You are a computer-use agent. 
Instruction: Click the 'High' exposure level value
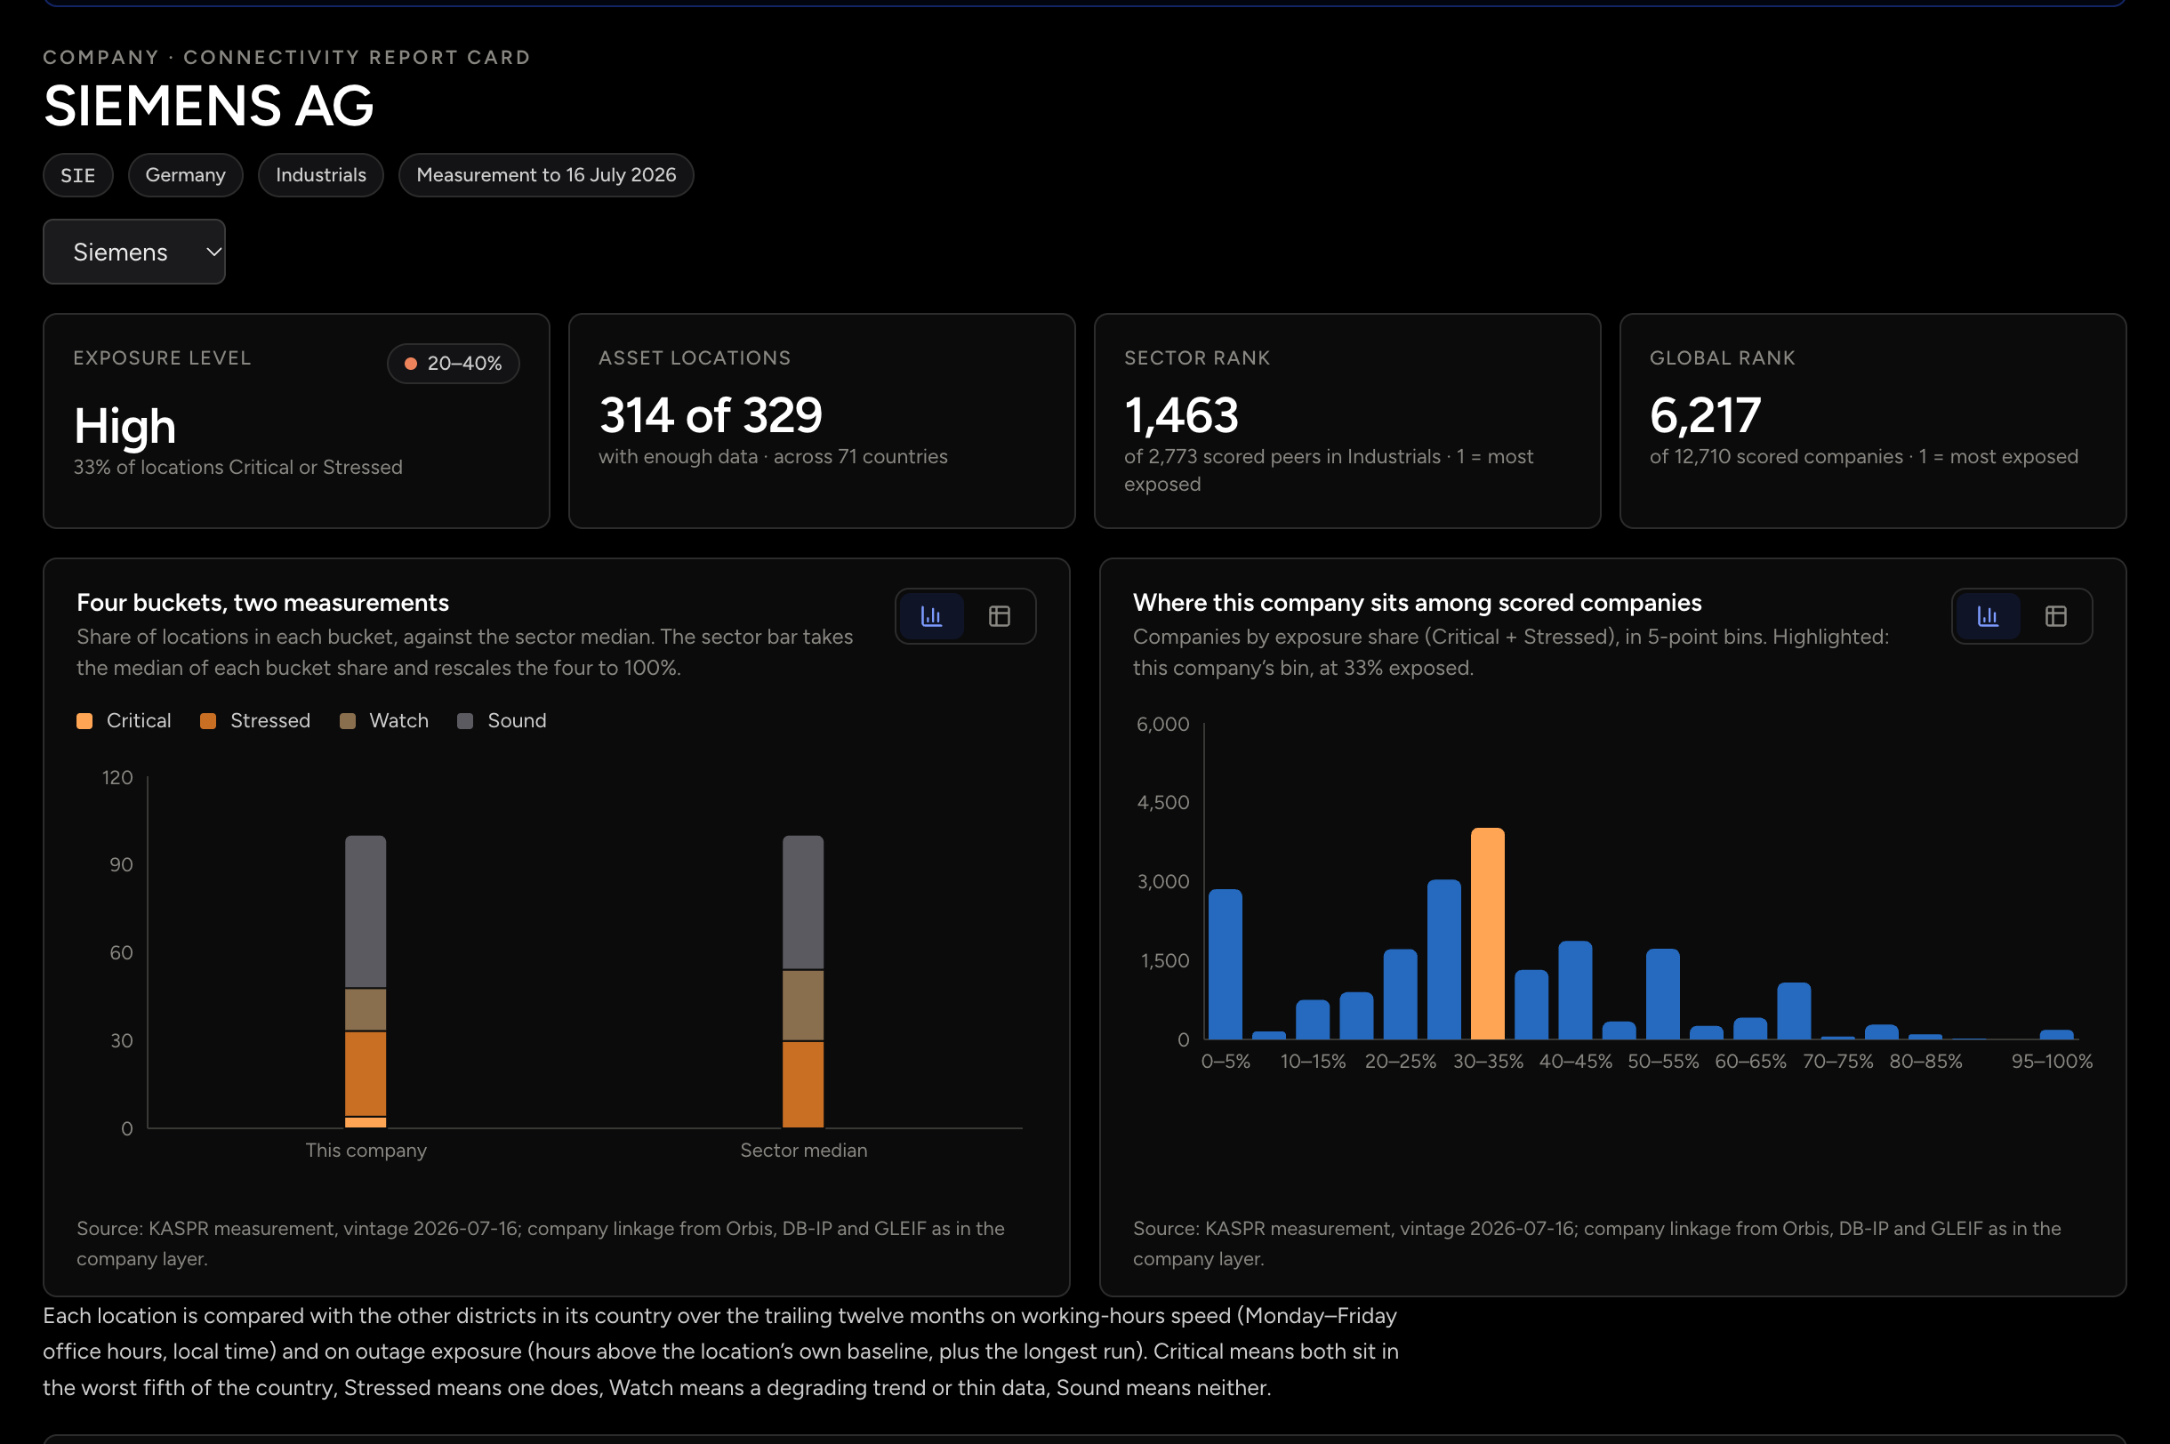point(125,427)
